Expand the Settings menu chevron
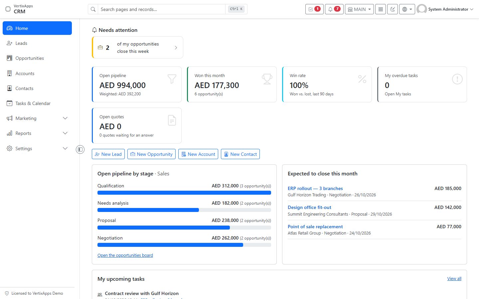 pyautogui.click(x=65, y=149)
